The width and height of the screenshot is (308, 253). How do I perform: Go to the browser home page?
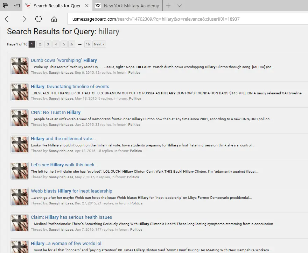[x=54, y=19]
